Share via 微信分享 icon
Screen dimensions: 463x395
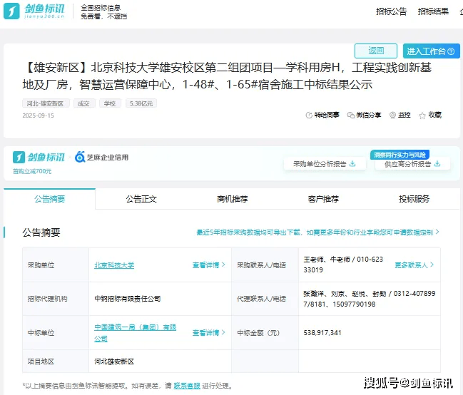[x=350, y=115]
